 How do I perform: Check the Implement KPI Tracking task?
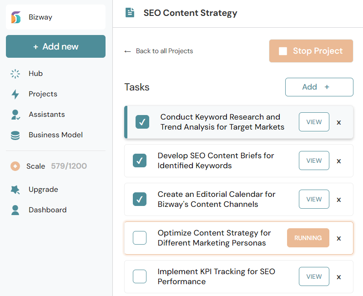pos(140,276)
